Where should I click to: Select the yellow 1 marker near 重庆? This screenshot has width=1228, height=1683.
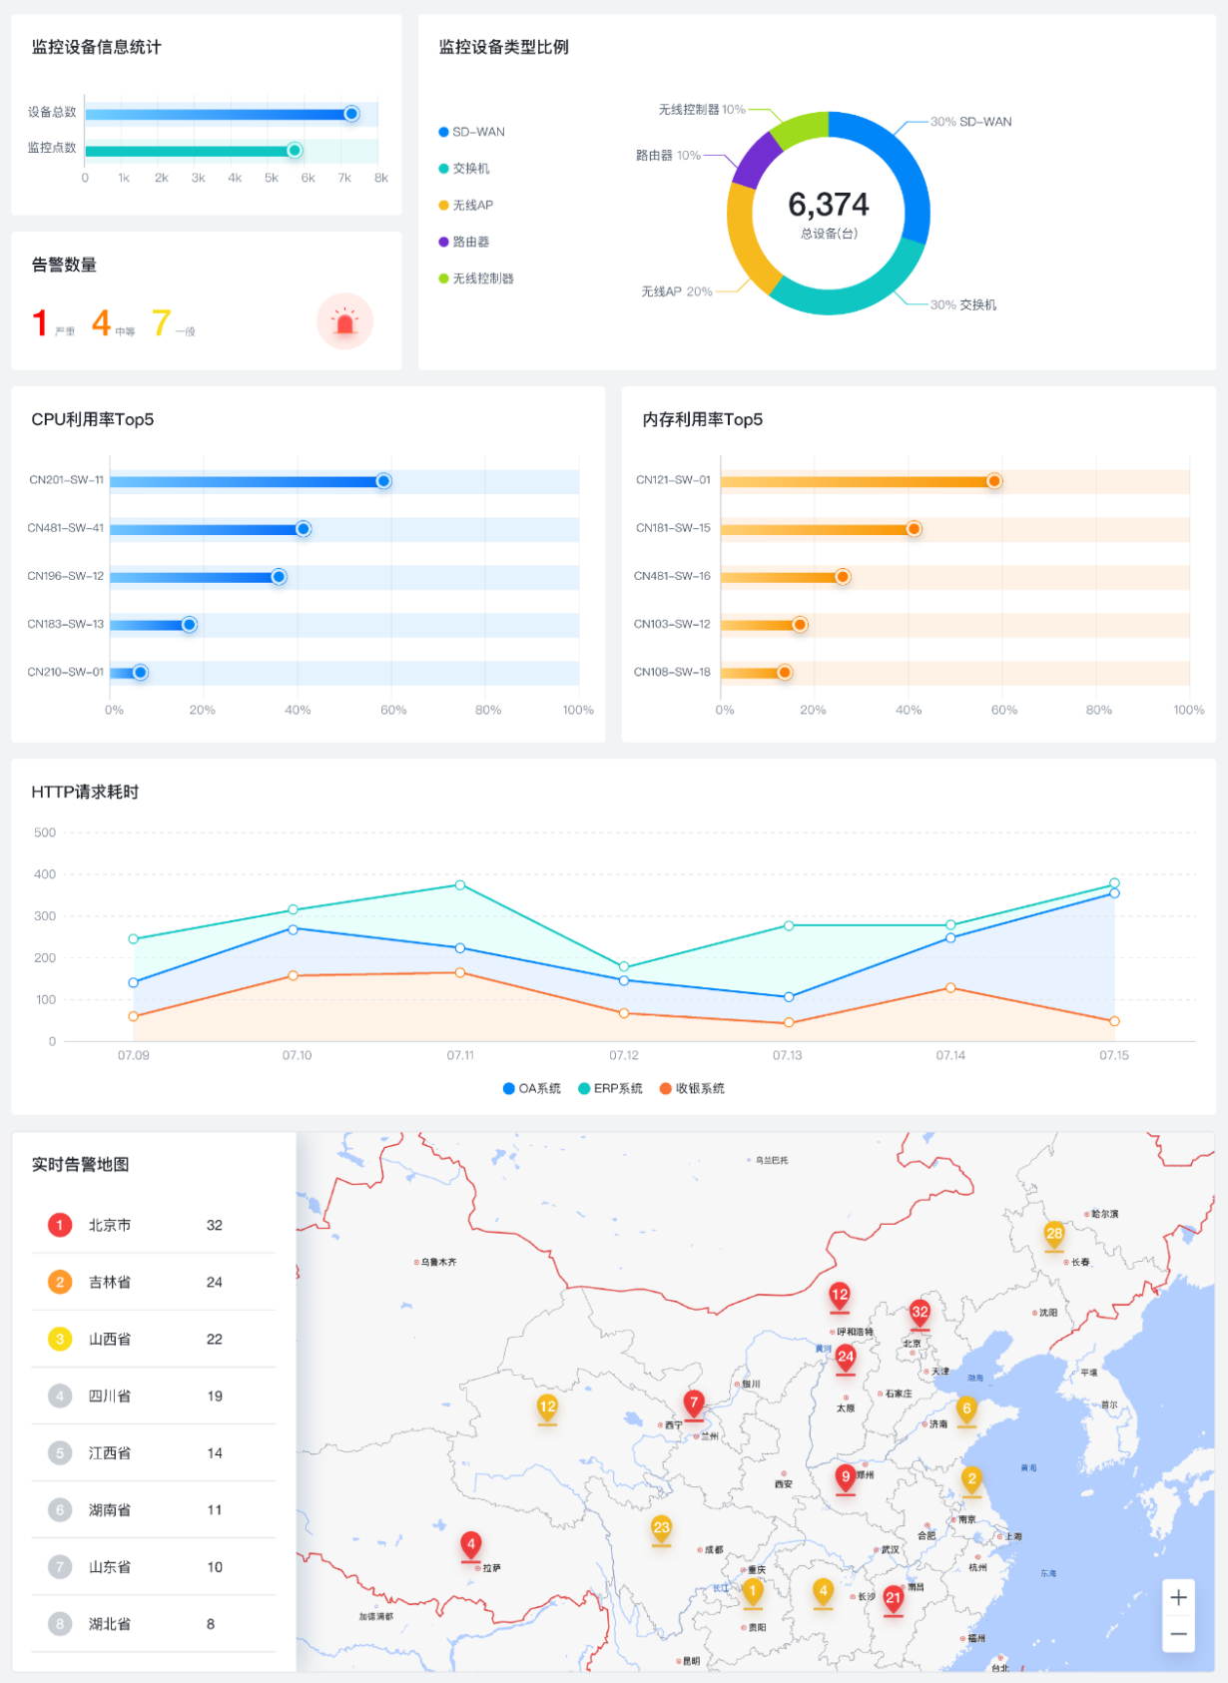pyautogui.click(x=753, y=1592)
